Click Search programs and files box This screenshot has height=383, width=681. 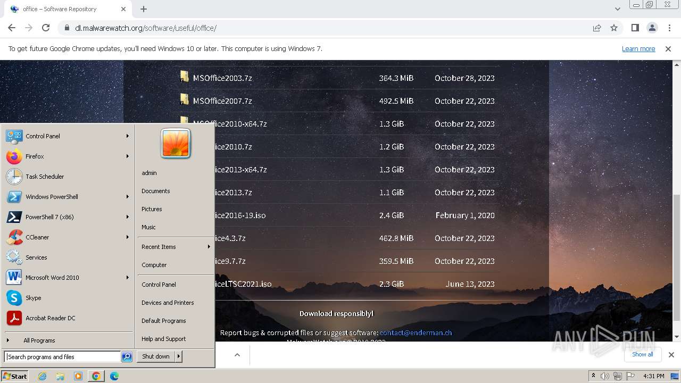click(x=63, y=357)
